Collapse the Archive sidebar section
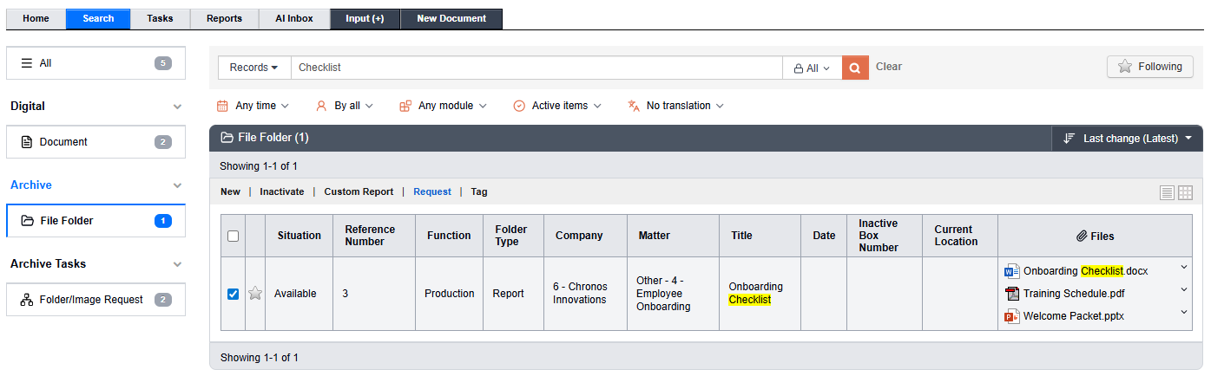 178,185
